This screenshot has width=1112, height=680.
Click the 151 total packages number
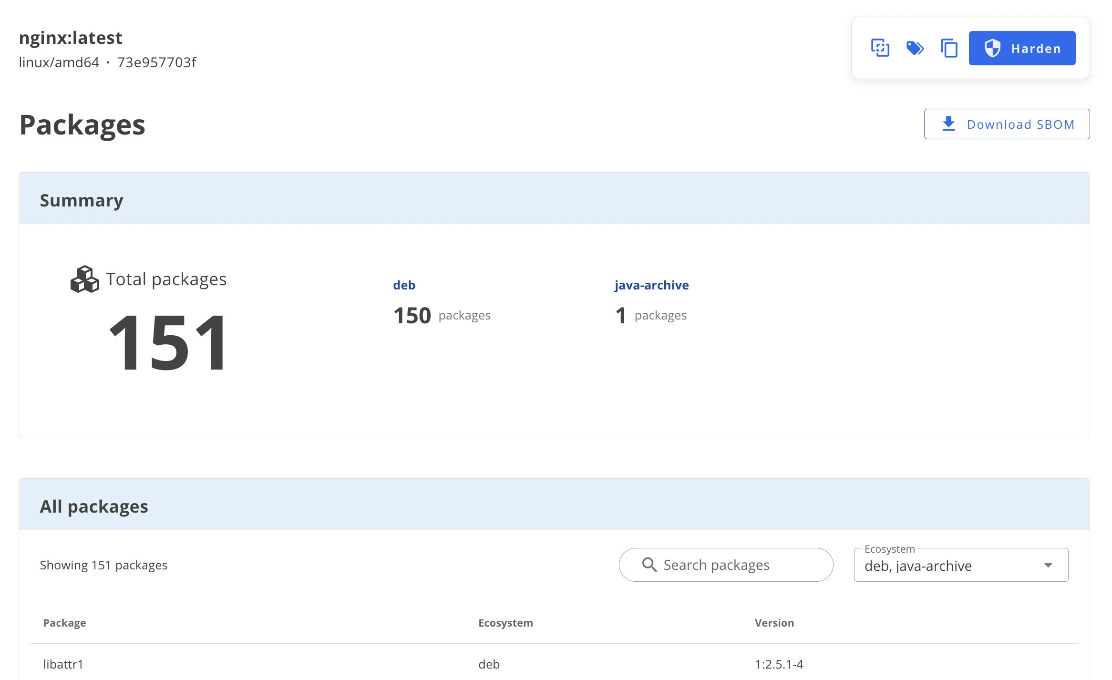click(168, 341)
